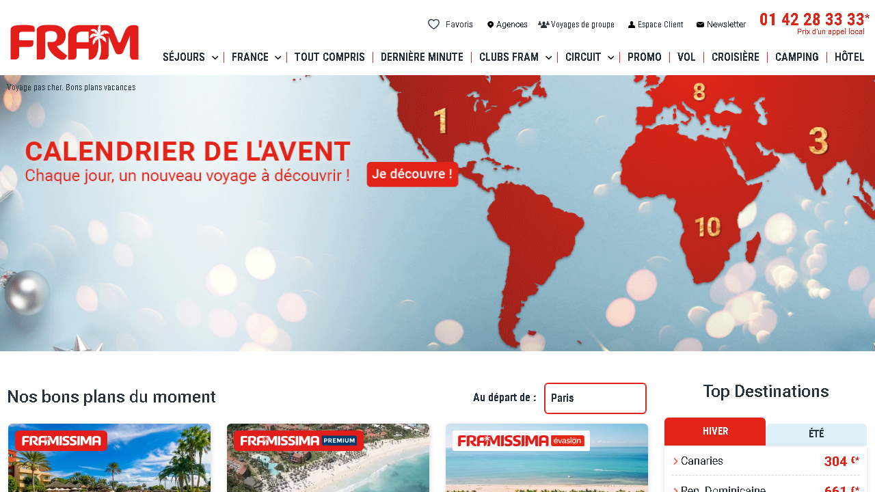The height and width of the screenshot is (492, 875).
Task: Open the Clubs FRAM menu item
Action: pos(509,57)
